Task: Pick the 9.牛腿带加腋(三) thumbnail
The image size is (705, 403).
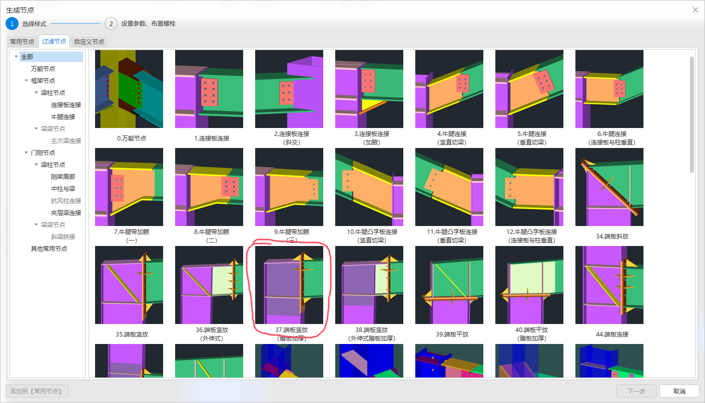Action: point(289,187)
